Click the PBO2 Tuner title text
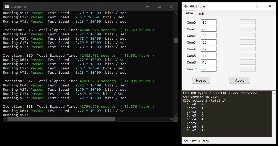Screen dimensions: 278x146 (198, 6)
